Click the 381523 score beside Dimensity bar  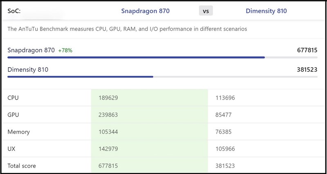(x=307, y=70)
